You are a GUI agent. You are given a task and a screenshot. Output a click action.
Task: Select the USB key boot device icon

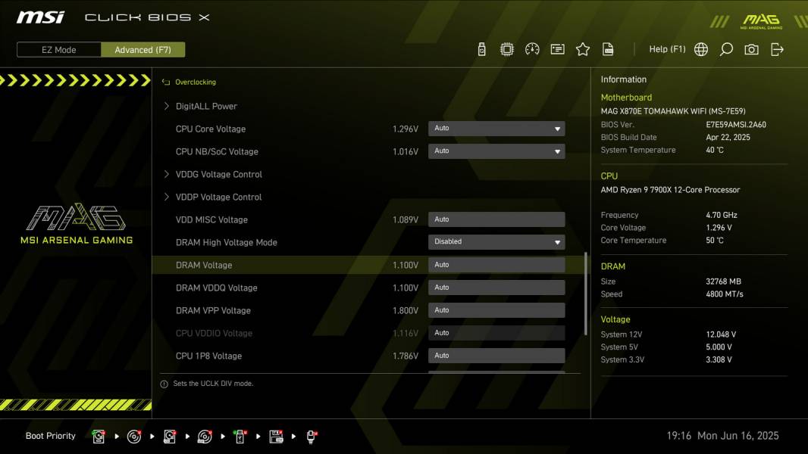[x=240, y=437]
